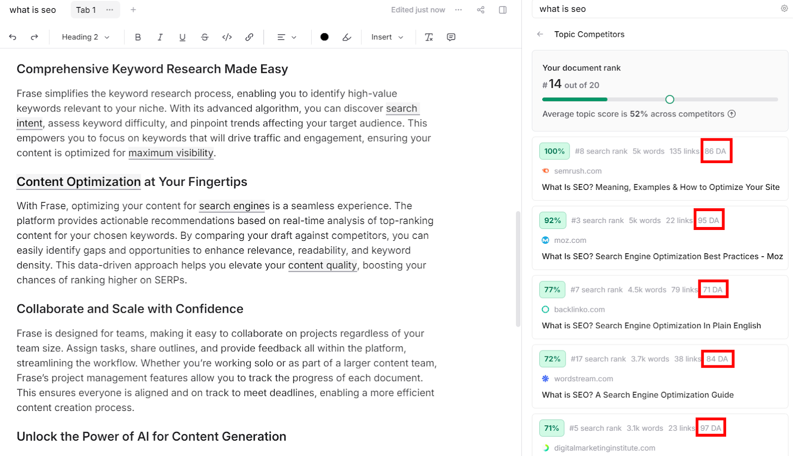The width and height of the screenshot is (793, 456).
Task: Open the Insert dropdown menu
Action: point(387,37)
